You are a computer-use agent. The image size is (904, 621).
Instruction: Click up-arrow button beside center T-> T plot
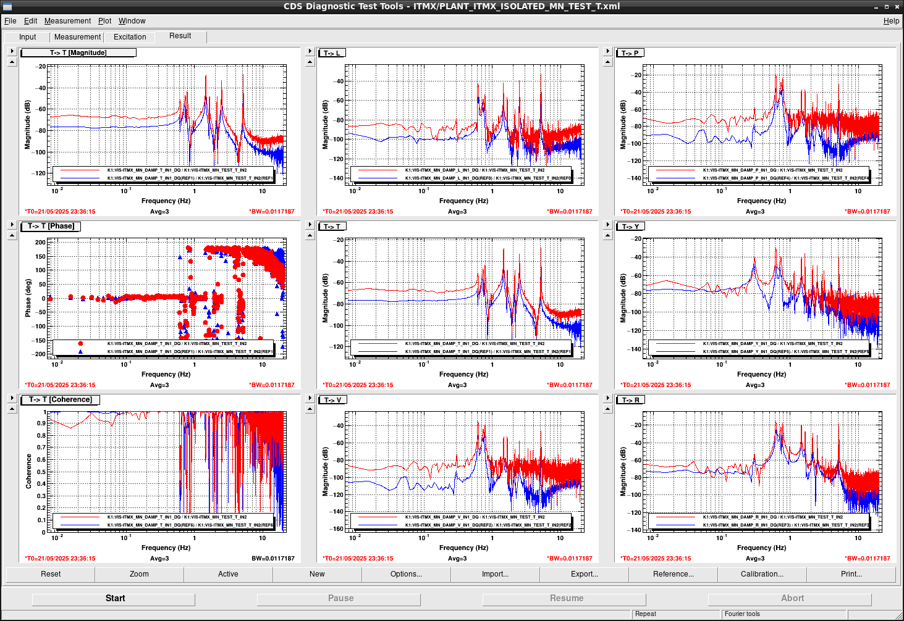point(310,235)
